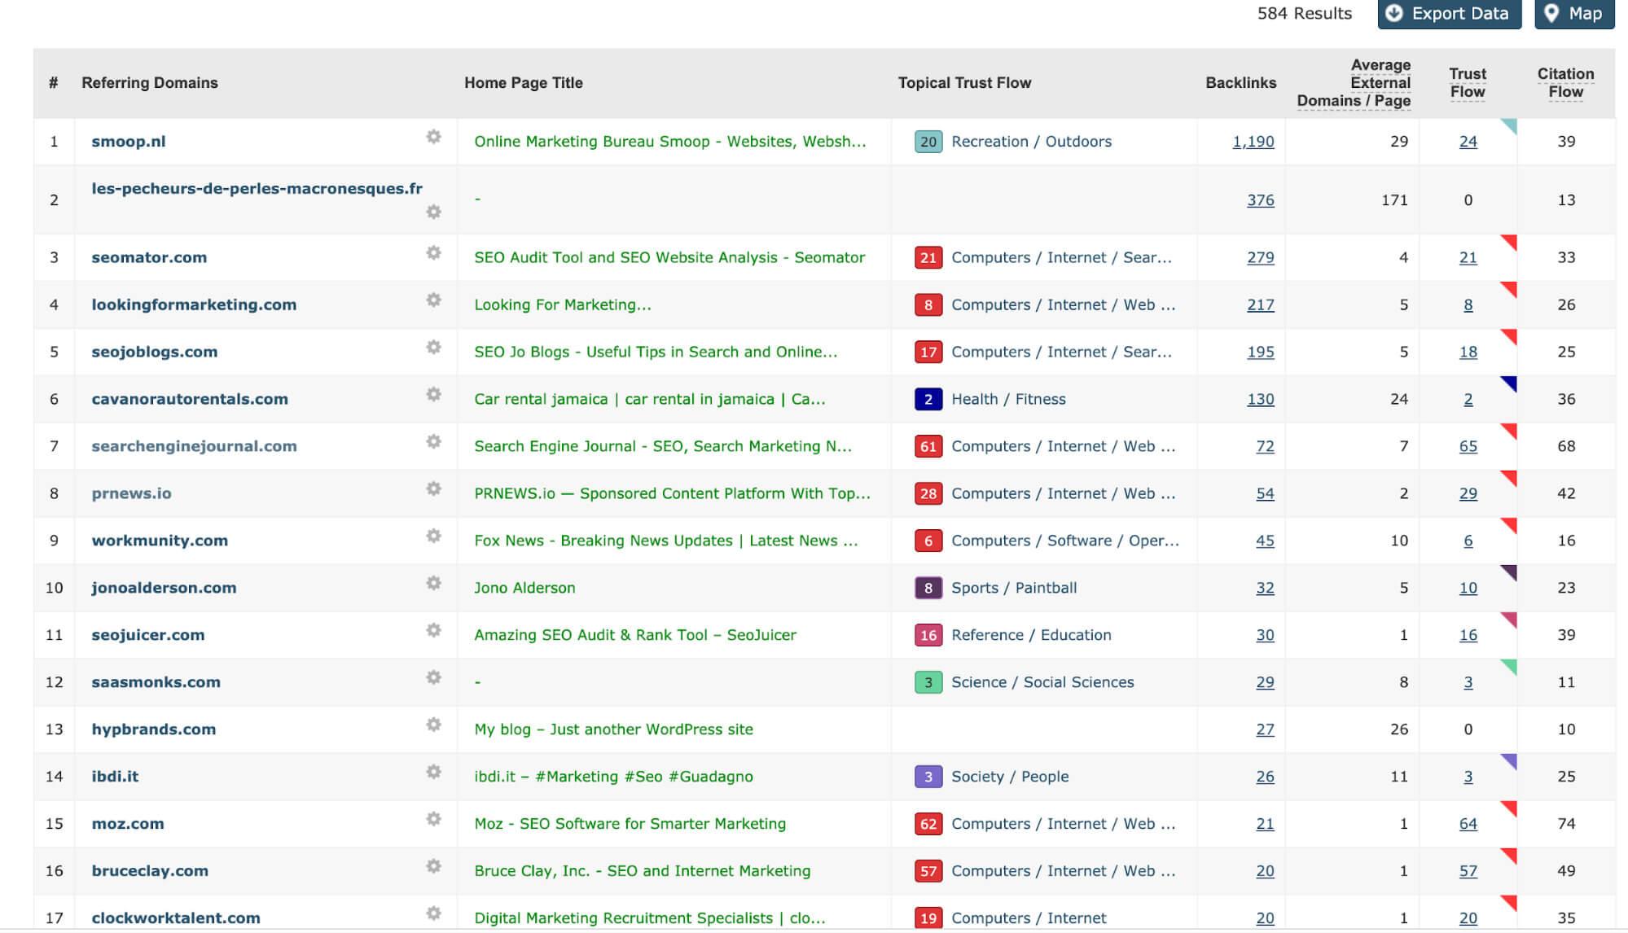
Task: Sort by Trust Flow column header
Action: (1468, 83)
